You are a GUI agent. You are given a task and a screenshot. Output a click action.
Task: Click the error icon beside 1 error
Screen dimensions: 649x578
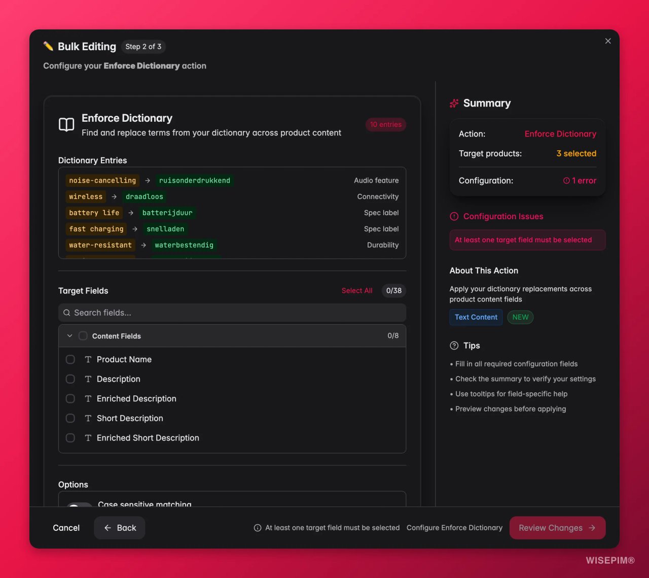(x=566, y=181)
